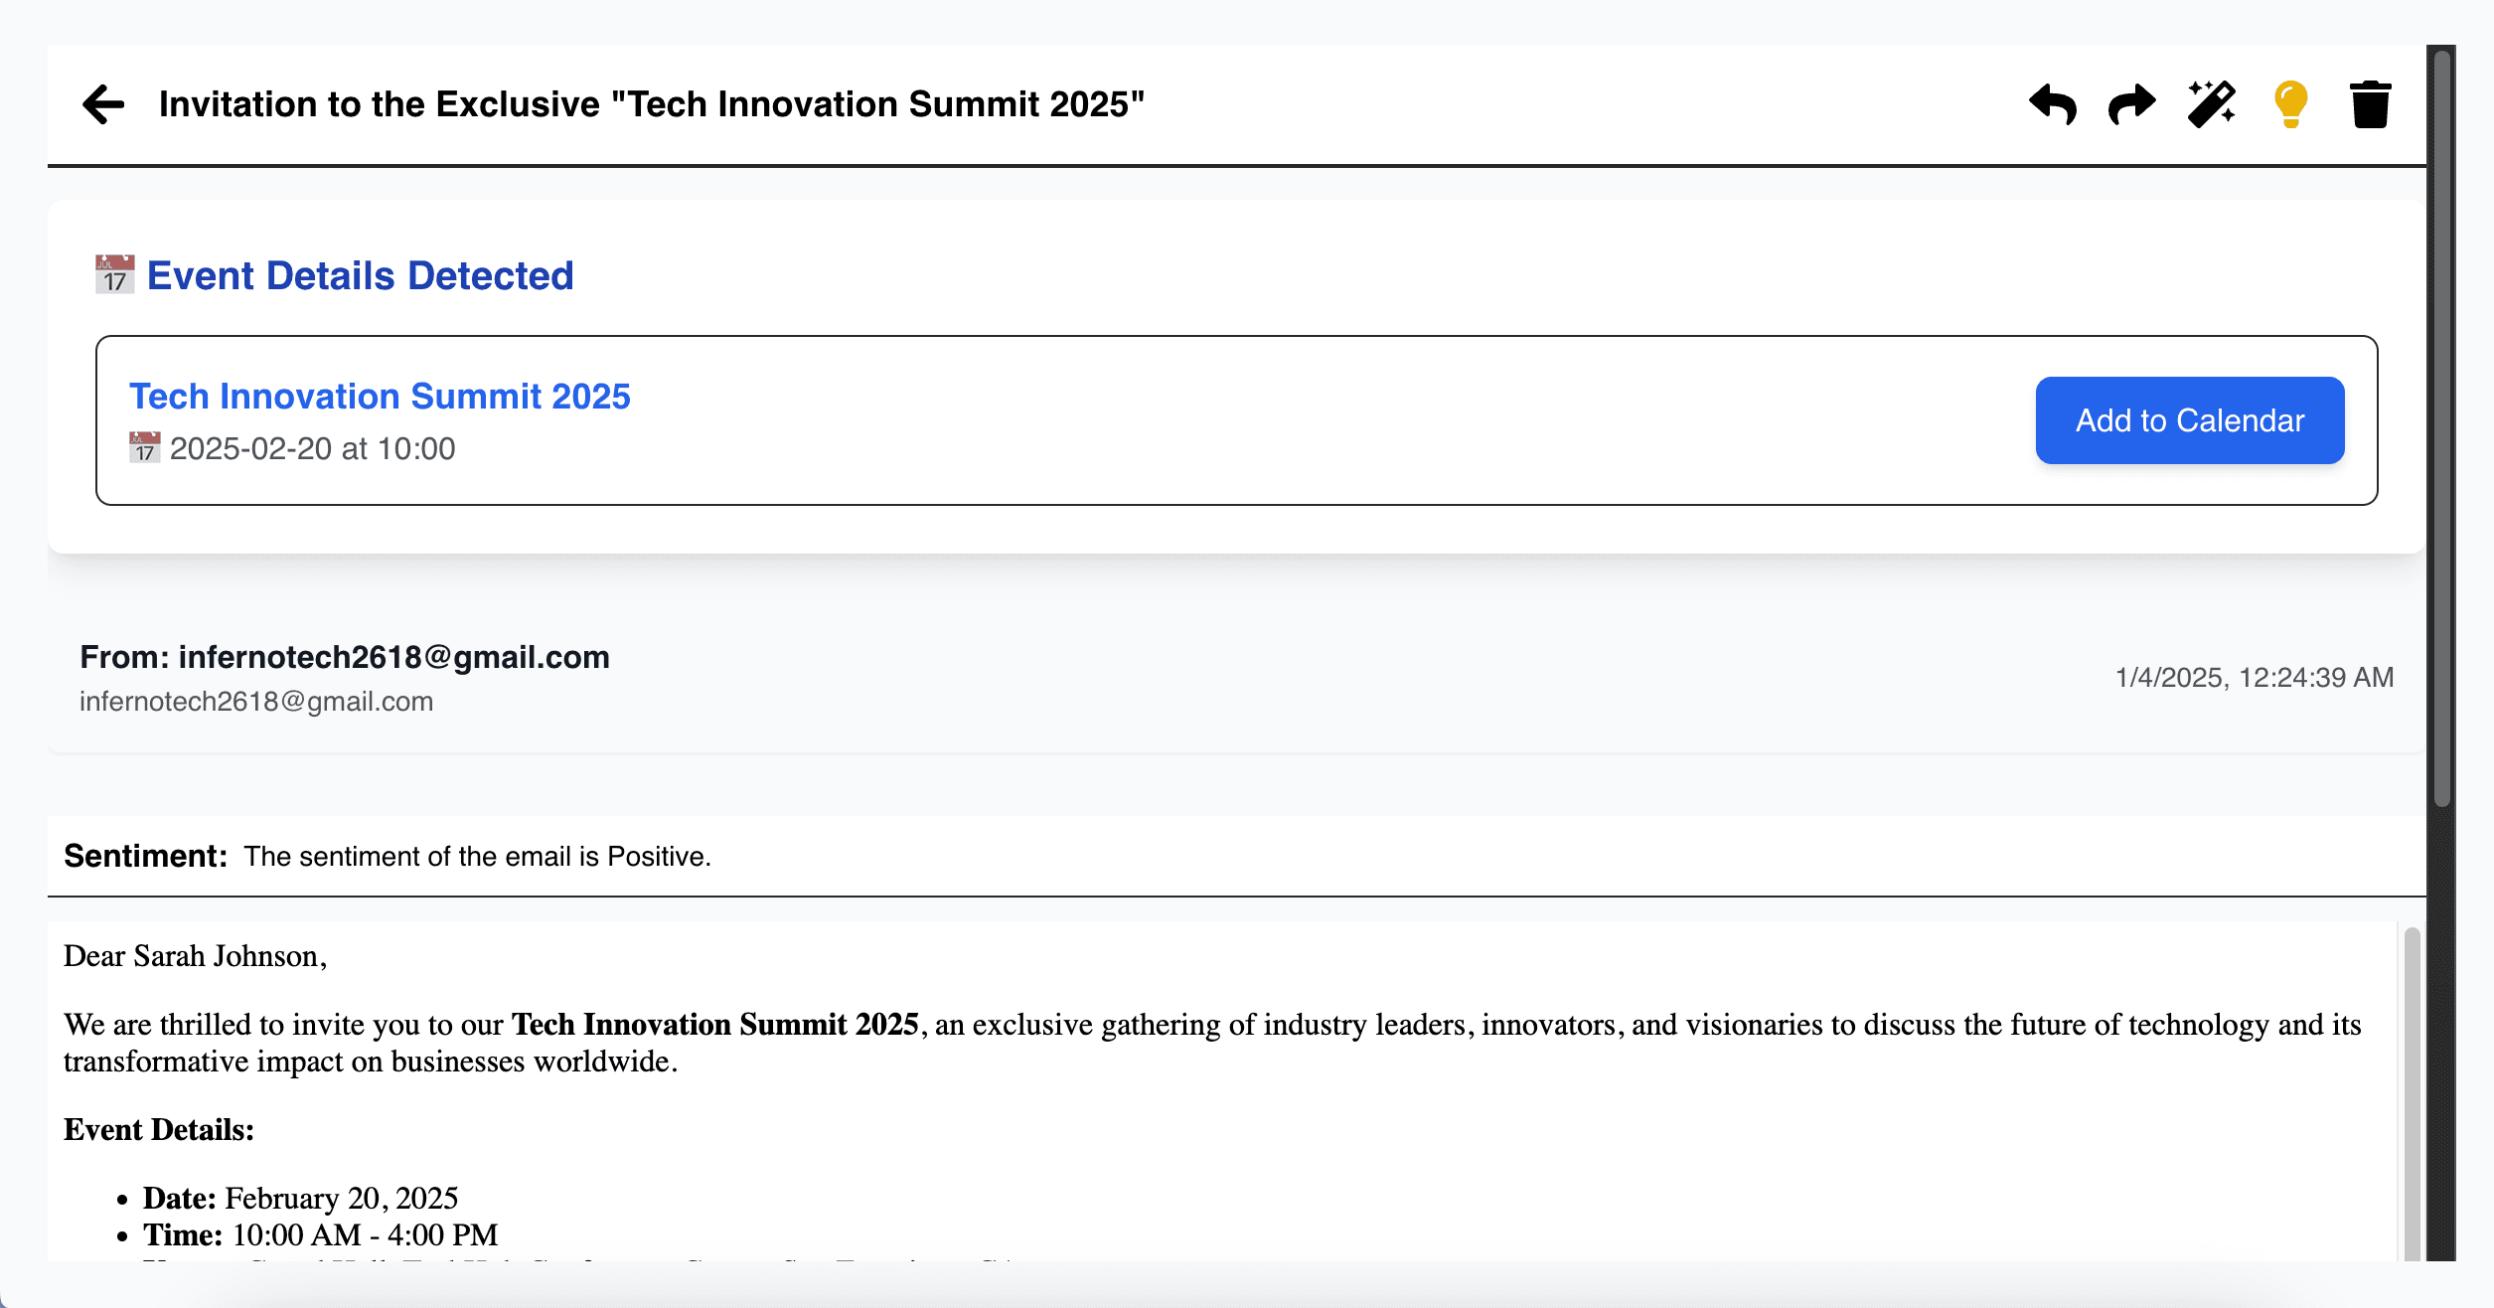This screenshot has width=2494, height=1308.
Task: Delete this email with the trash icon
Action: click(2370, 104)
